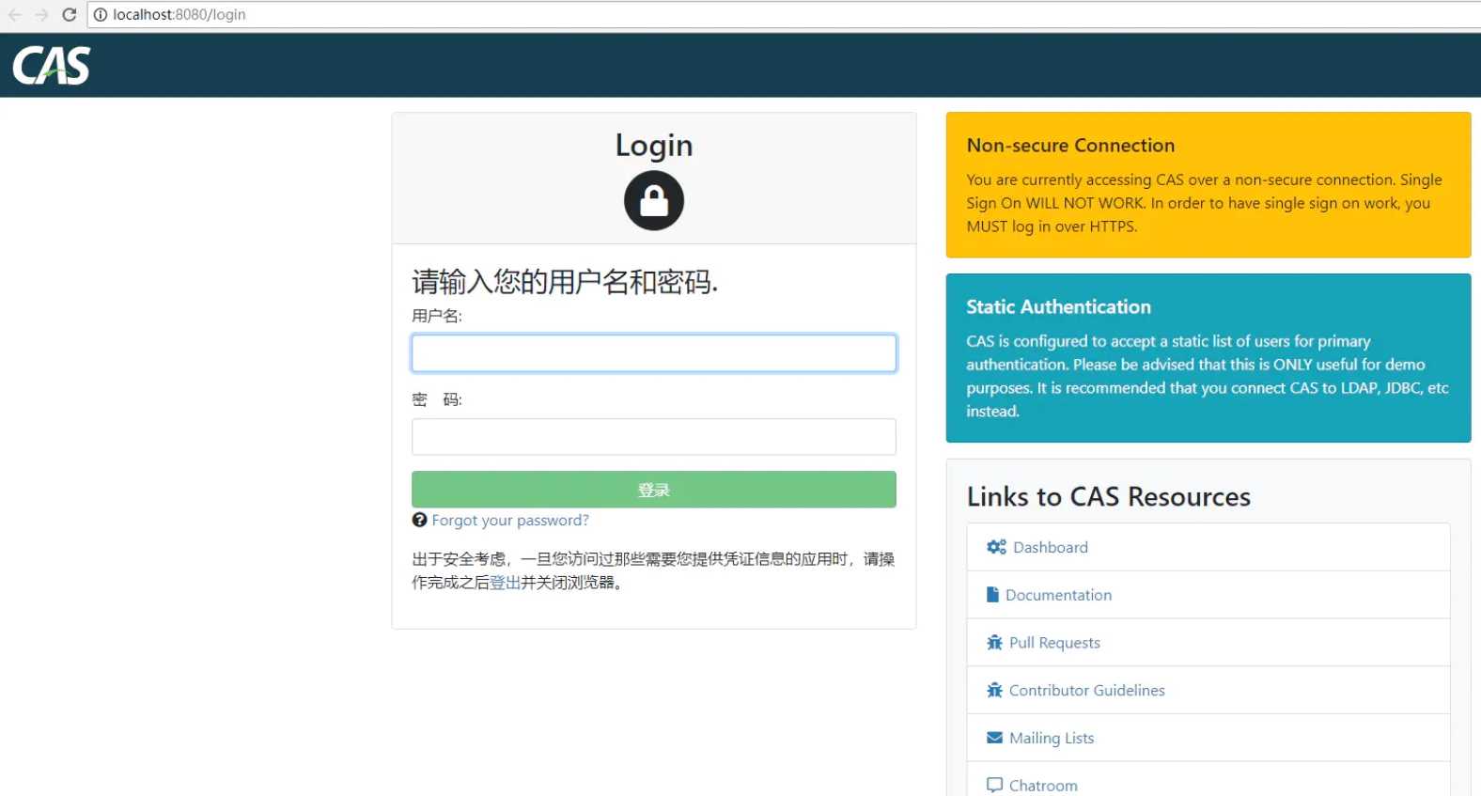Click the Chatroom speech bubble icon
The image size is (1481, 796).
click(x=994, y=786)
